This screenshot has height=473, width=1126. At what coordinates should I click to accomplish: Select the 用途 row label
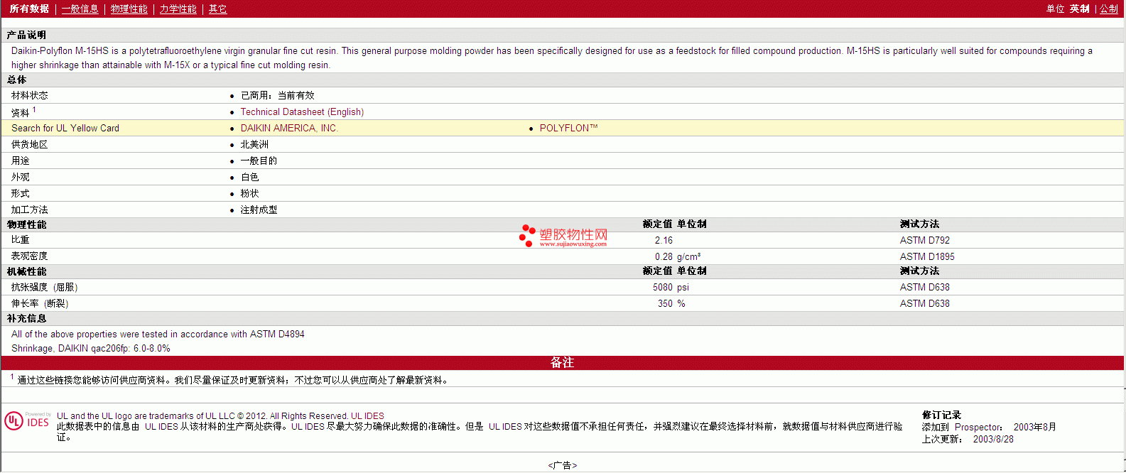(21, 161)
